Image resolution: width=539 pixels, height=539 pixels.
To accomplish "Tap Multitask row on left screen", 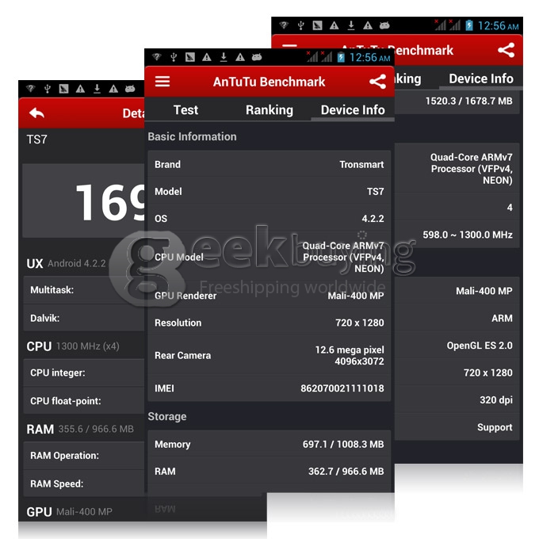I will [84, 290].
